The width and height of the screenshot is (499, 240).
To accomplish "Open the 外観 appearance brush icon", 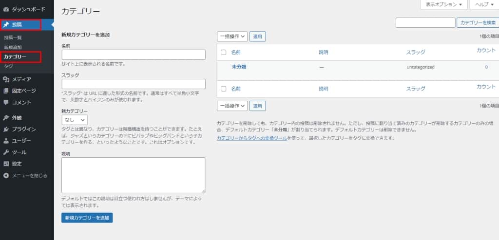I will click(x=6, y=118).
